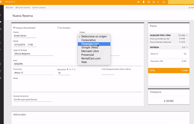
Task: Expand the Entrega price section
Action: click(187, 47)
